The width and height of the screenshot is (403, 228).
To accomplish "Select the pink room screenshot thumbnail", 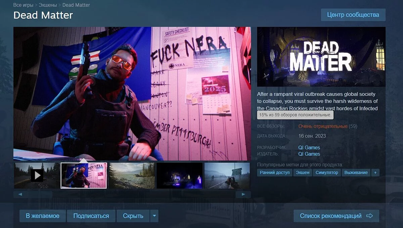I will click(x=84, y=175).
